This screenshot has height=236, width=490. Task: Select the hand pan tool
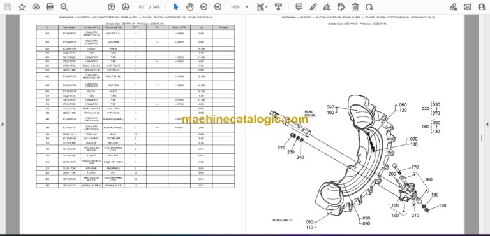[189, 7]
